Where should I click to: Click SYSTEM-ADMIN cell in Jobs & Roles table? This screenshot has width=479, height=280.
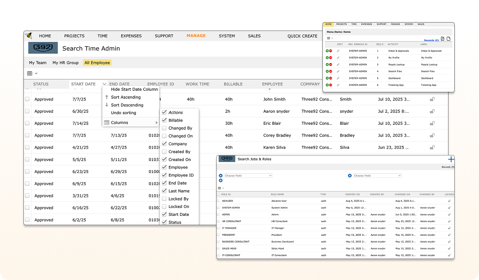230,207
